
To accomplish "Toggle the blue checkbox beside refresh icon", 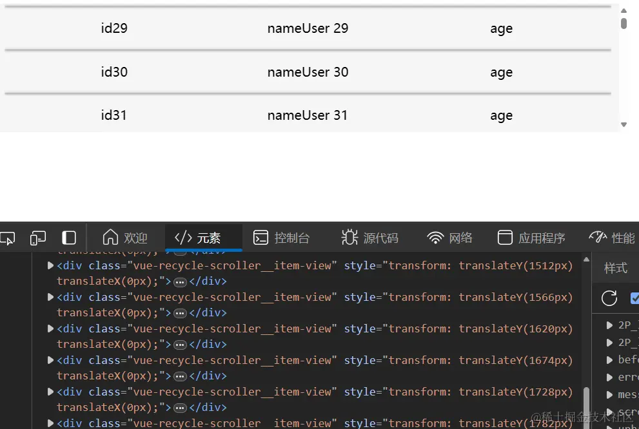I will point(634,298).
